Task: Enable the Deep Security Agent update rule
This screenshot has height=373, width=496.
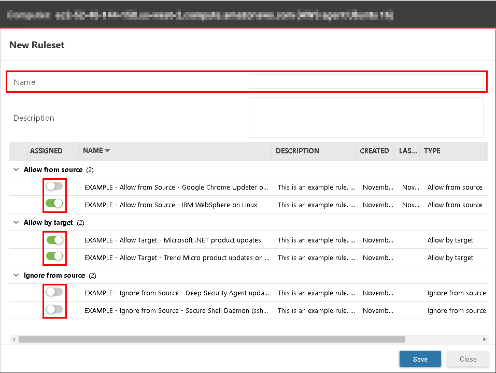Action: [54, 292]
